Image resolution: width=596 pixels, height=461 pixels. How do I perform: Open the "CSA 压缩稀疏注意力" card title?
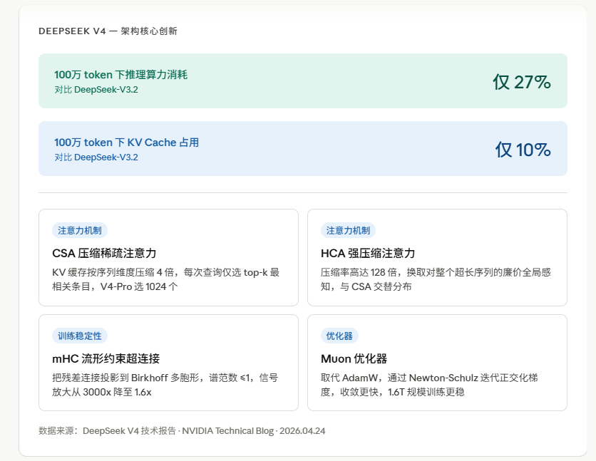[104, 253]
